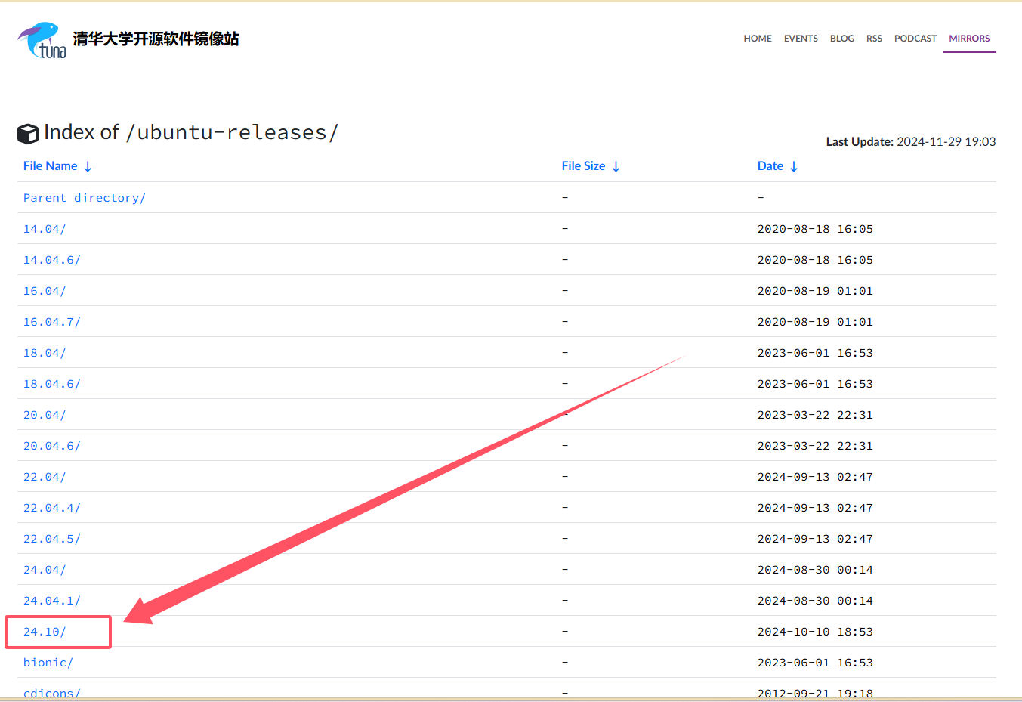Open the 24.10/ directory
Viewport: 1022px width, 702px height.
point(45,632)
